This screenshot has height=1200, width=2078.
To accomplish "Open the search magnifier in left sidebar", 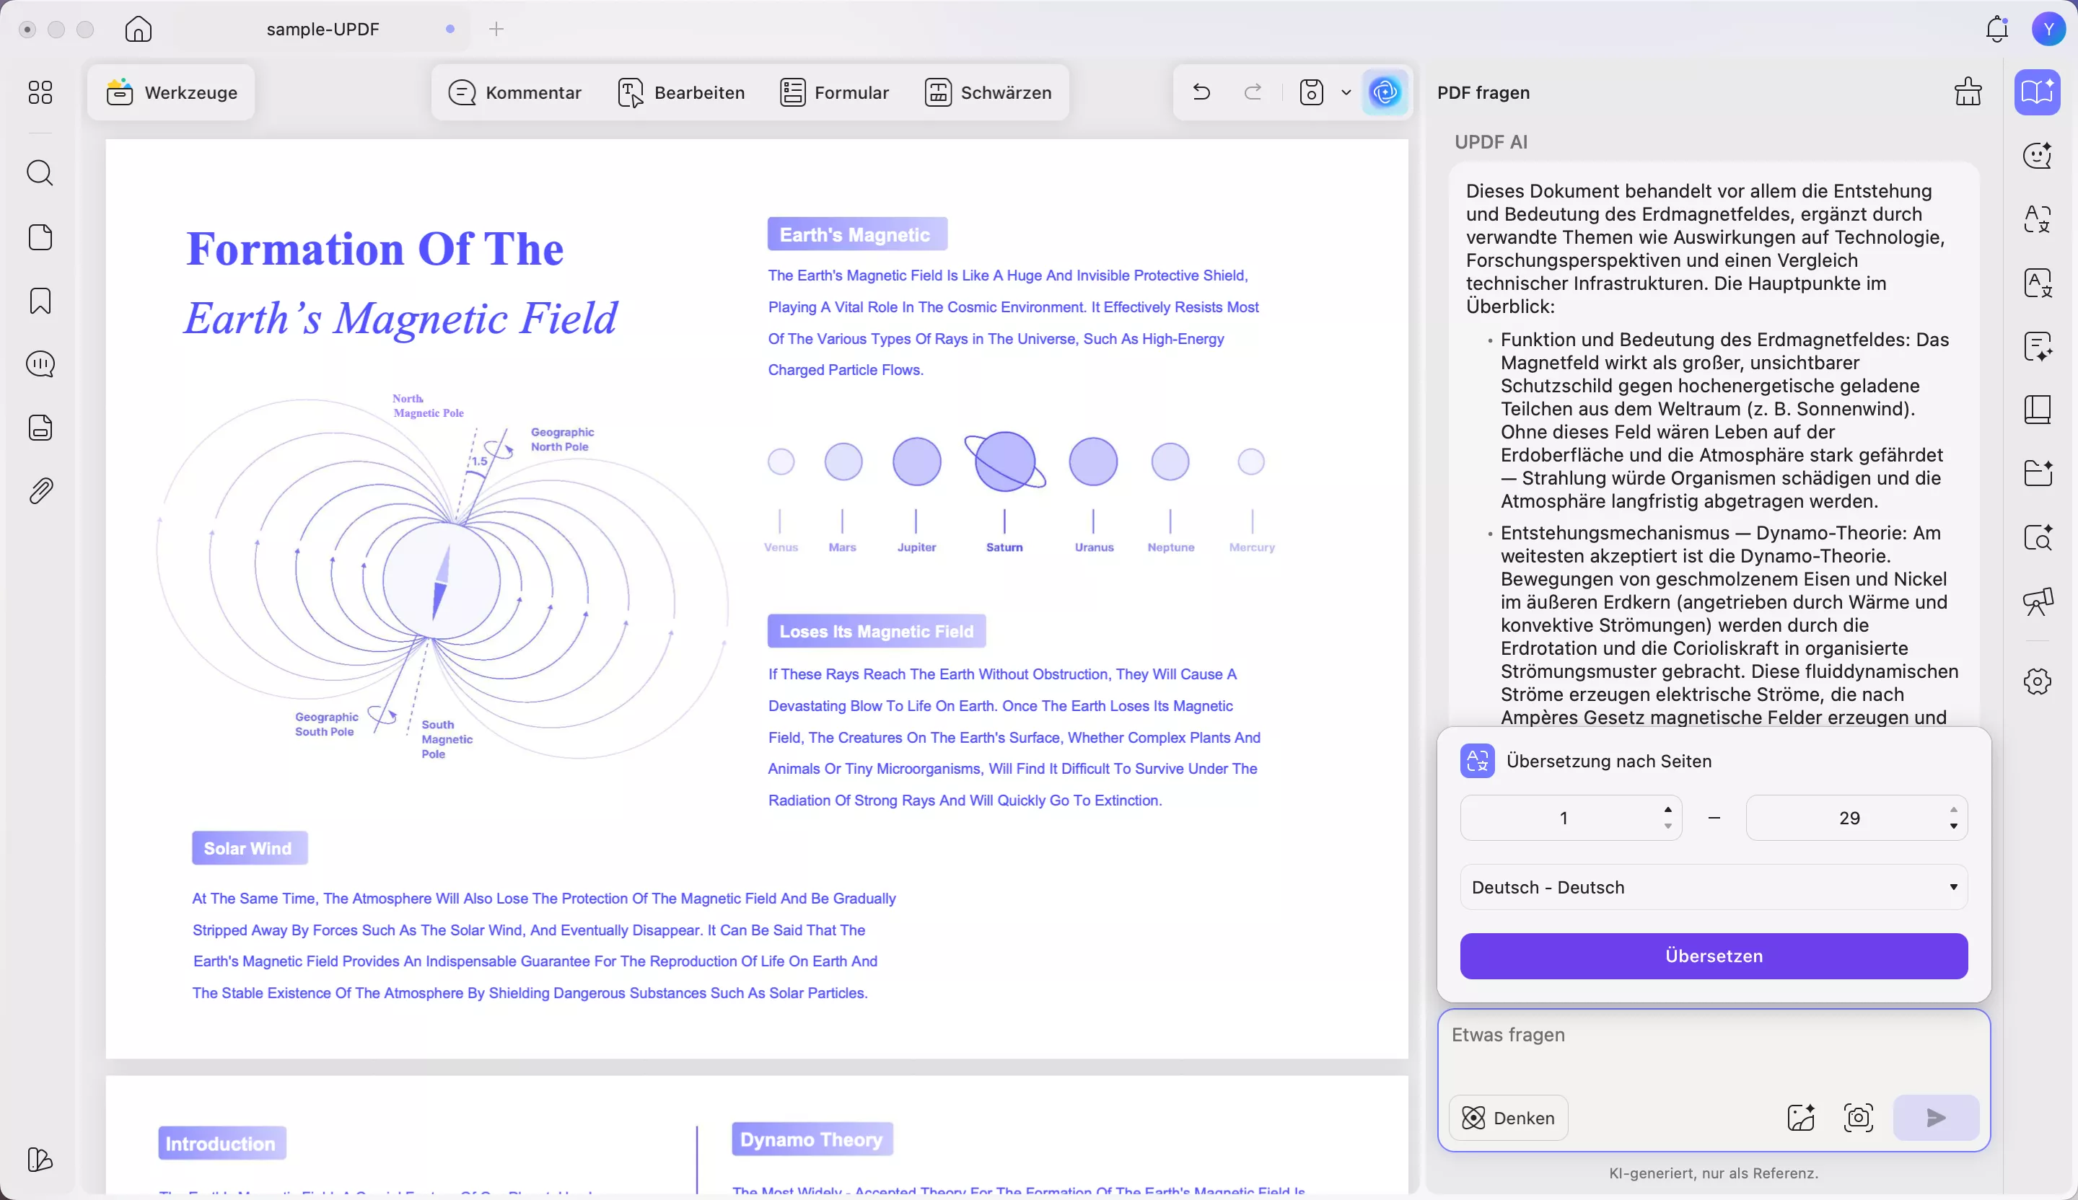I will pyautogui.click(x=40, y=173).
